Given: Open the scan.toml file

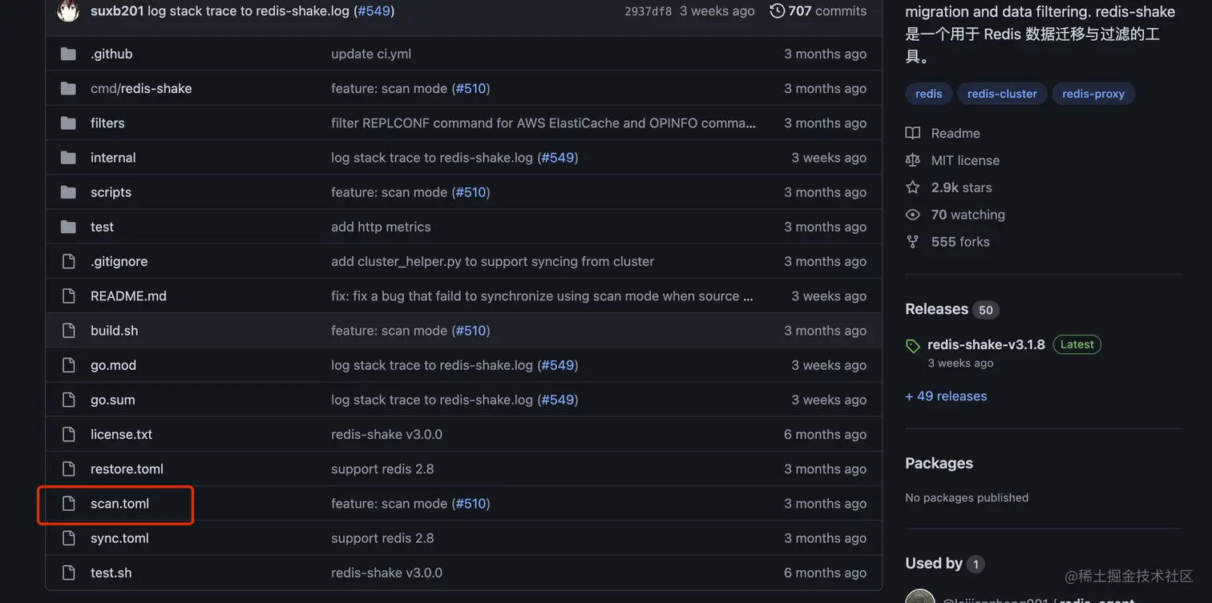Looking at the screenshot, I should click(x=119, y=504).
